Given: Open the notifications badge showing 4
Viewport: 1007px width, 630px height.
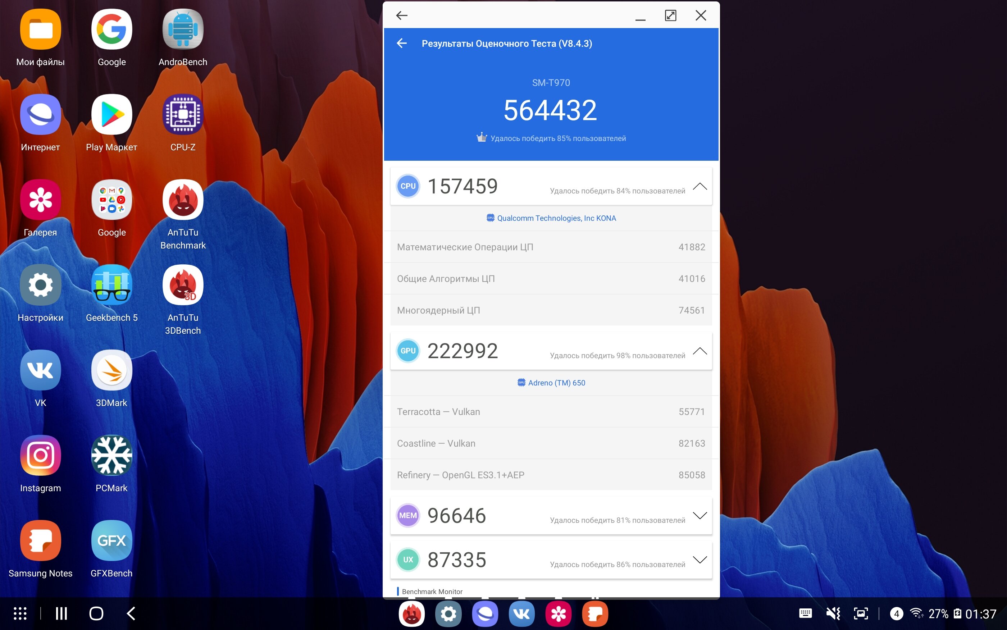Looking at the screenshot, I should coord(897,613).
